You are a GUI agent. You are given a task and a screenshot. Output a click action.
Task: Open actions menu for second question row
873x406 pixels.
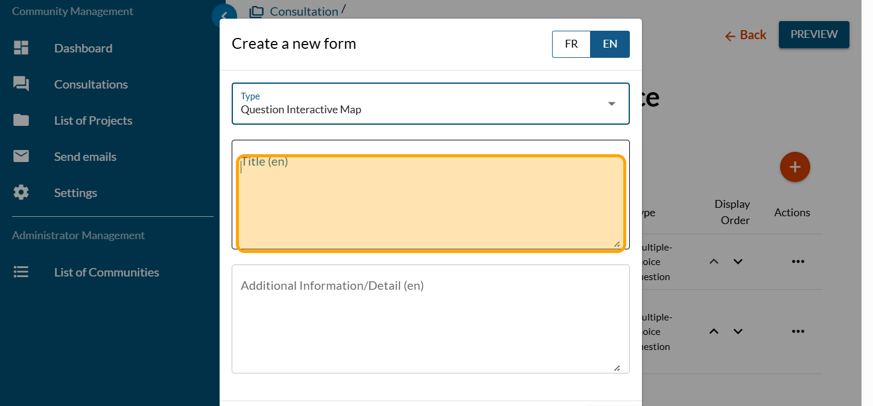(798, 331)
